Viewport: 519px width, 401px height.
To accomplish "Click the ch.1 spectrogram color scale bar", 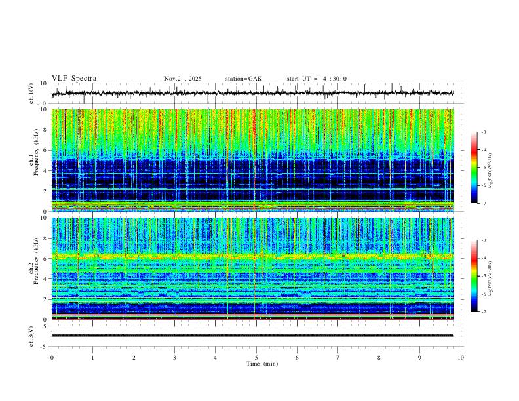I will pyautogui.click(x=474, y=168).
